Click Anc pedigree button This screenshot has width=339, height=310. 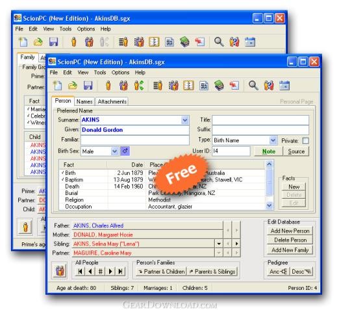click(278, 272)
